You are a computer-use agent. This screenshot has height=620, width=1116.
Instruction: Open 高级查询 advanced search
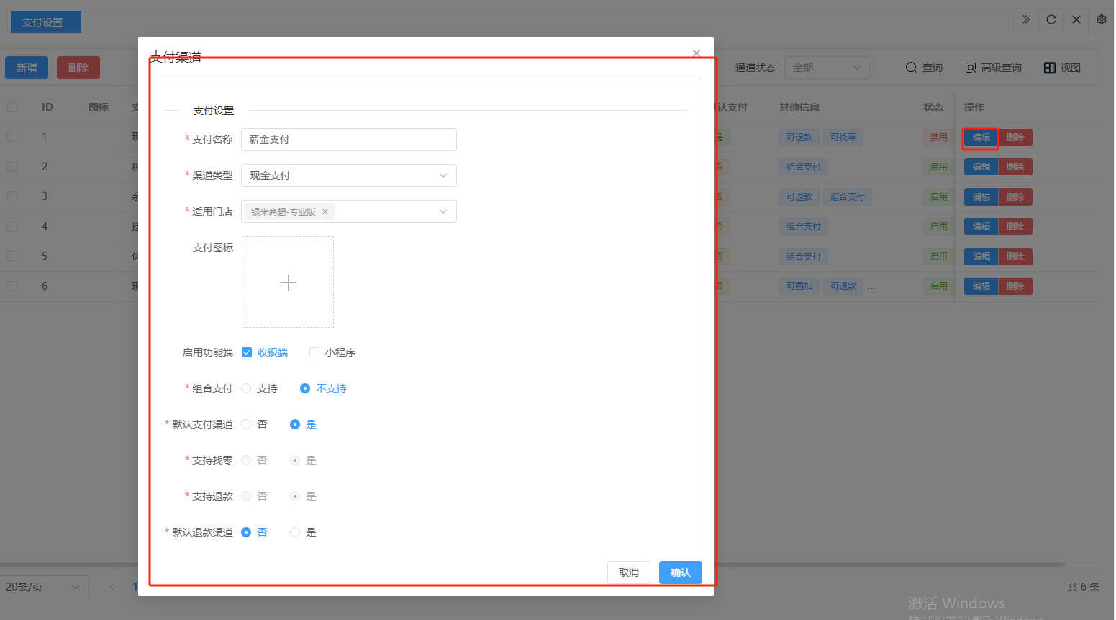coord(993,68)
